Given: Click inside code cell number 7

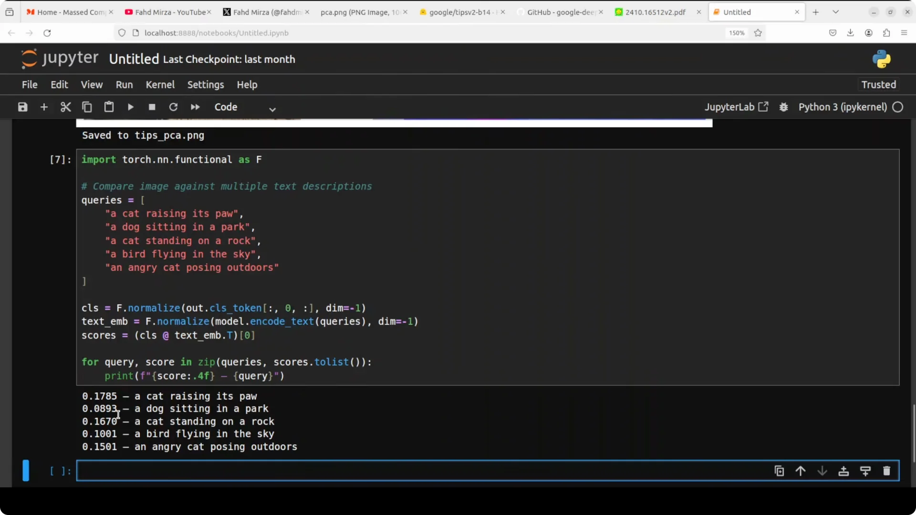Looking at the screenshot, I should [488, 267].
